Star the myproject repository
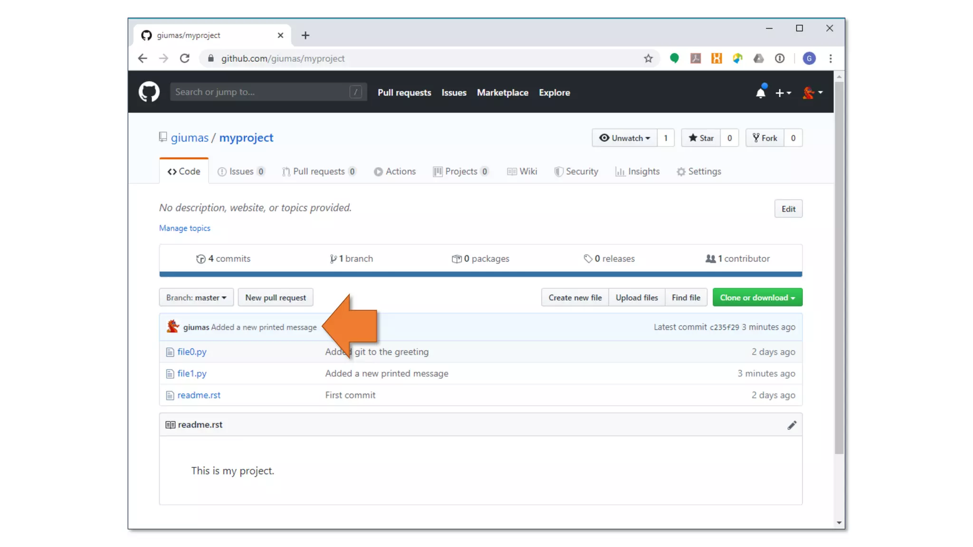This screenshot has width=973, height=547. 701,138
